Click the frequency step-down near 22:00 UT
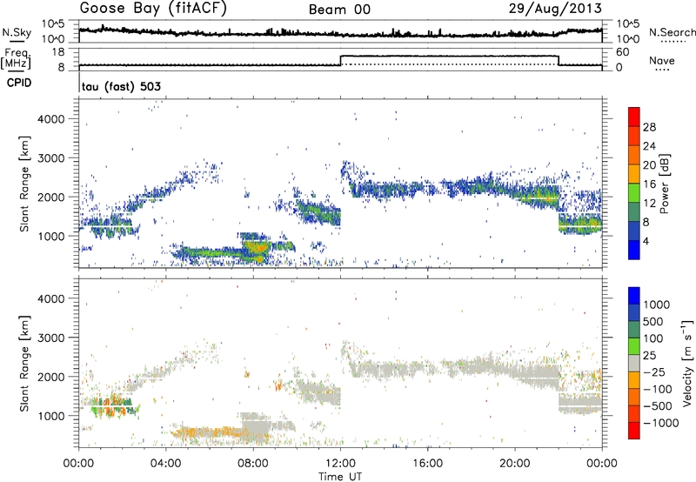Screen dimensions: 696x482 pyautogui.click(x=559, y=60)
